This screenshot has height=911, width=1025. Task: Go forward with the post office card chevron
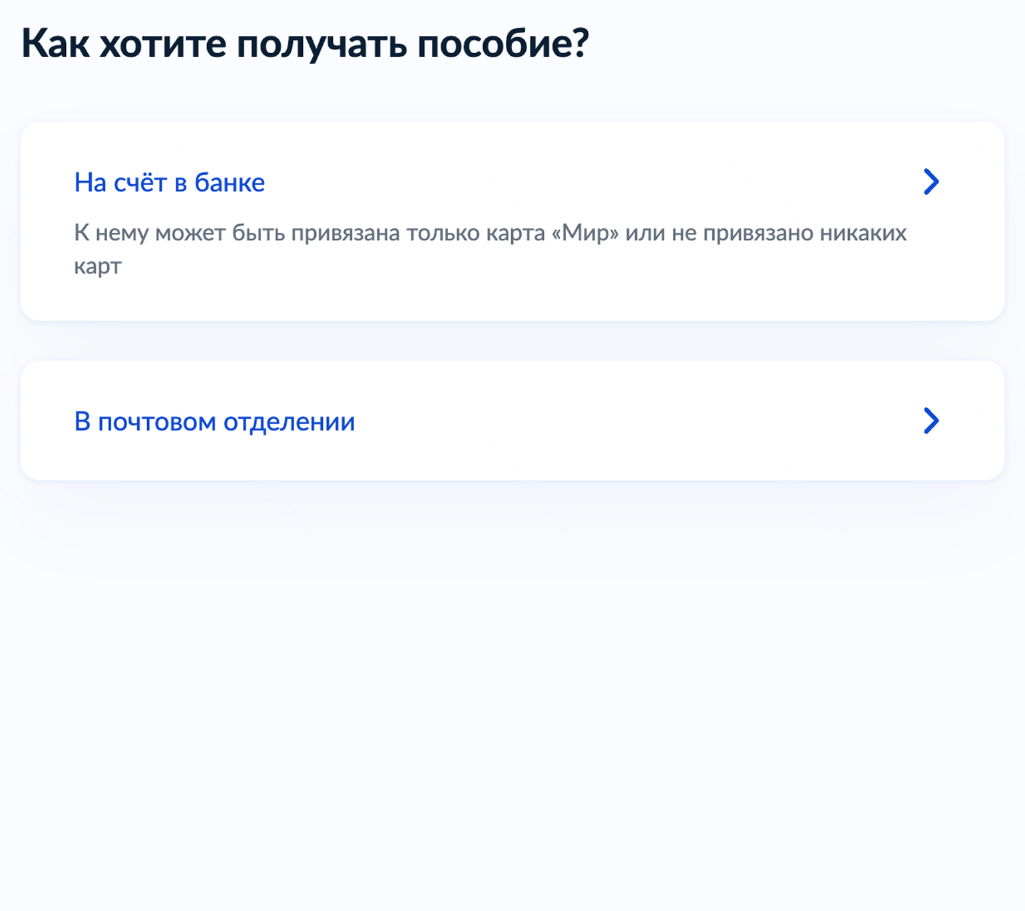click(931, 421)
